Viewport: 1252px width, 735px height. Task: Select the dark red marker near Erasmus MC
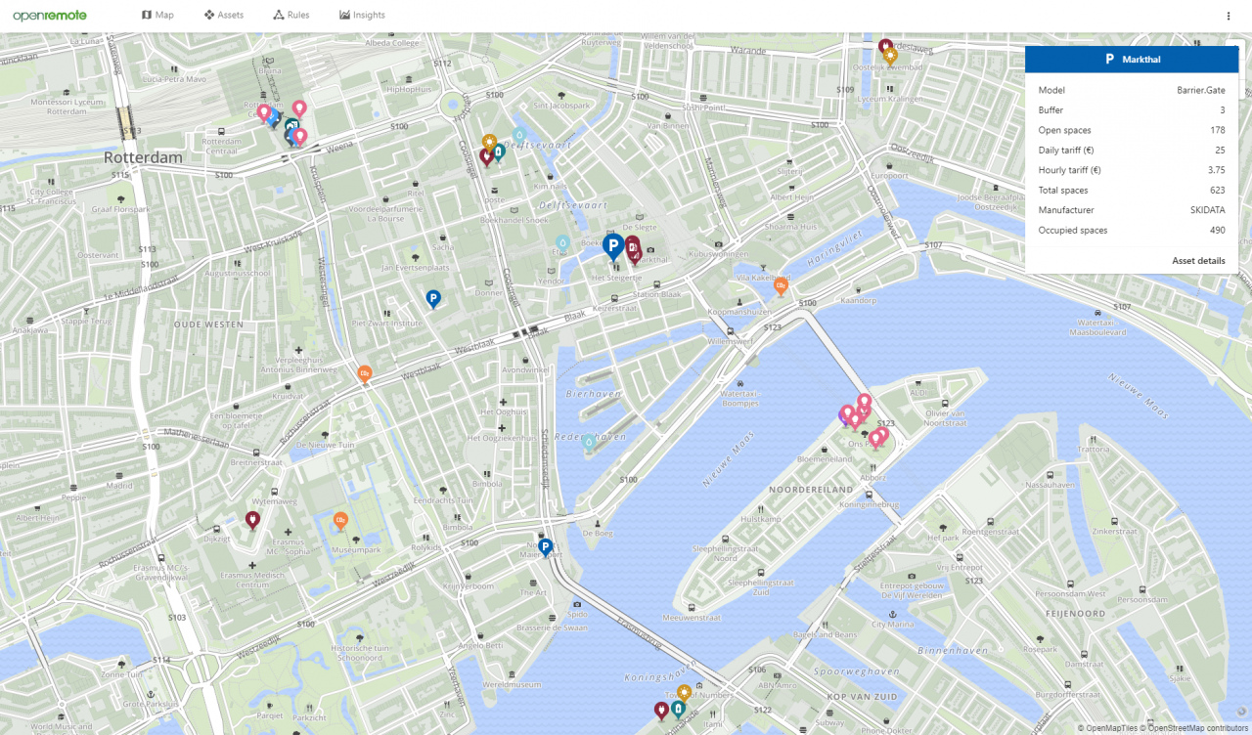(252, 519)
